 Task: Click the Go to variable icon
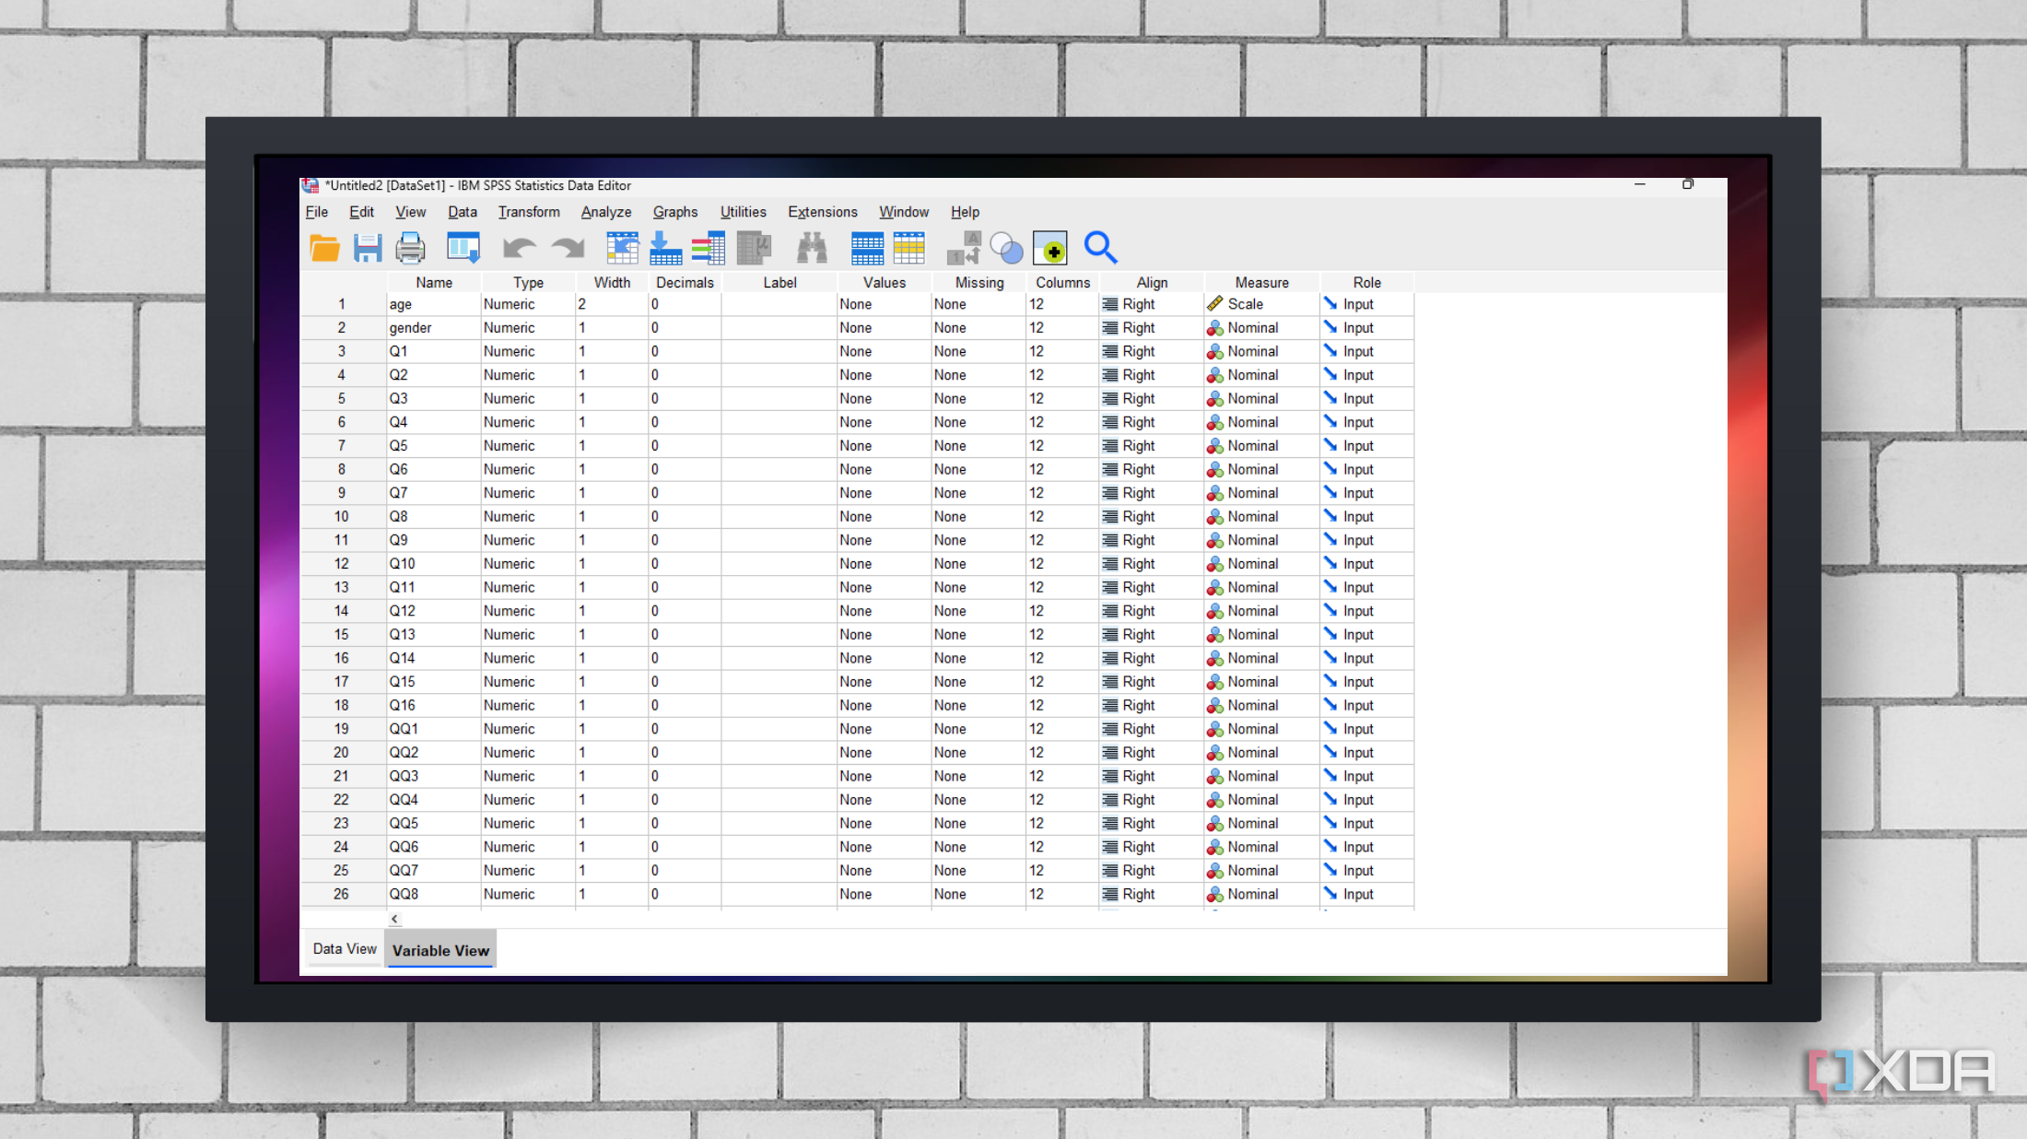pos(665,249)
